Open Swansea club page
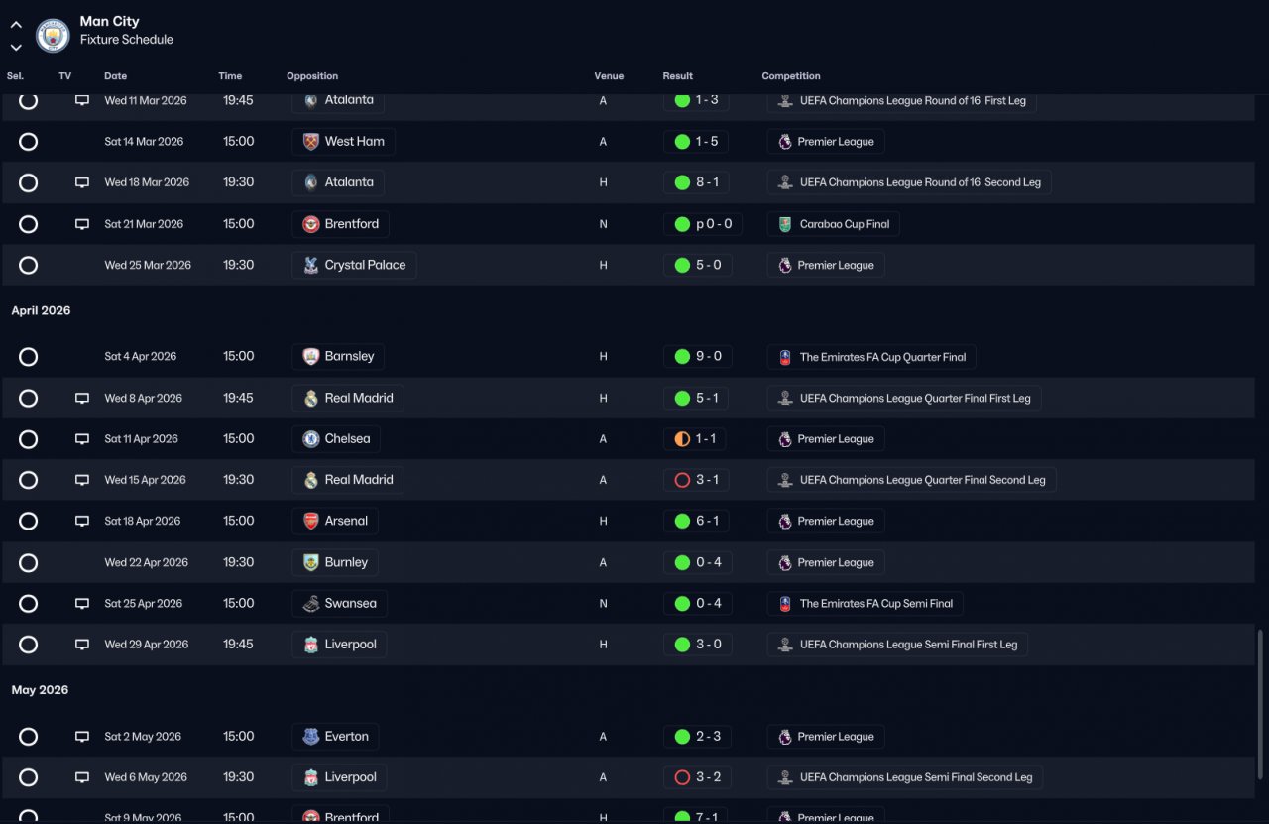 339,604
